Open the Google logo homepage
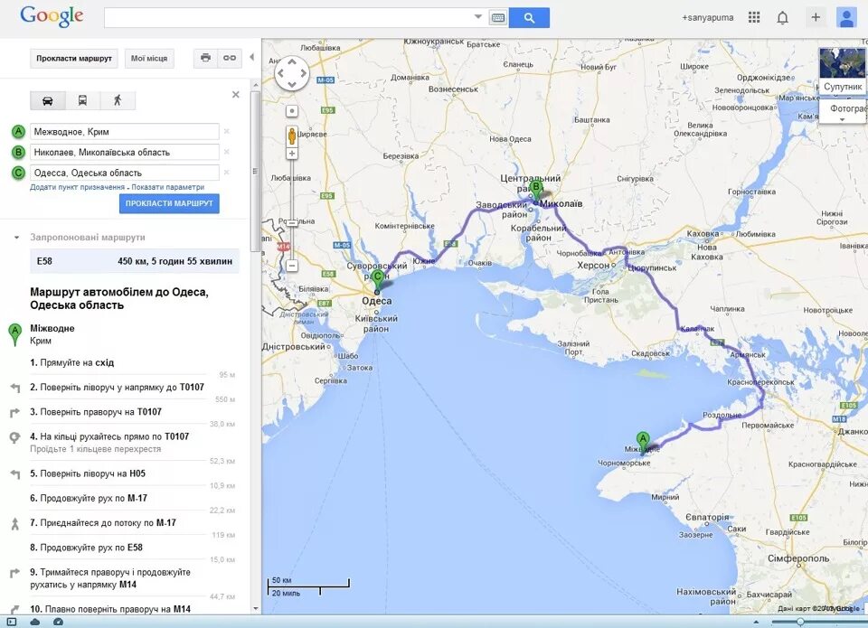 [x=52, y=16]
